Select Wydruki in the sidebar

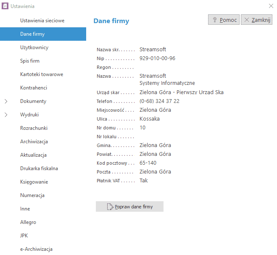tap(29, 115)
